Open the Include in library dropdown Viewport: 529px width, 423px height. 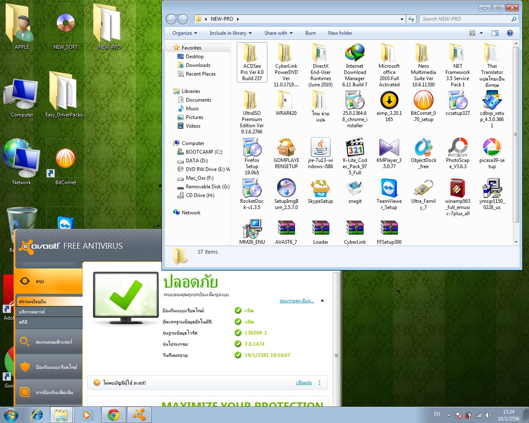(x=231, y=33)
